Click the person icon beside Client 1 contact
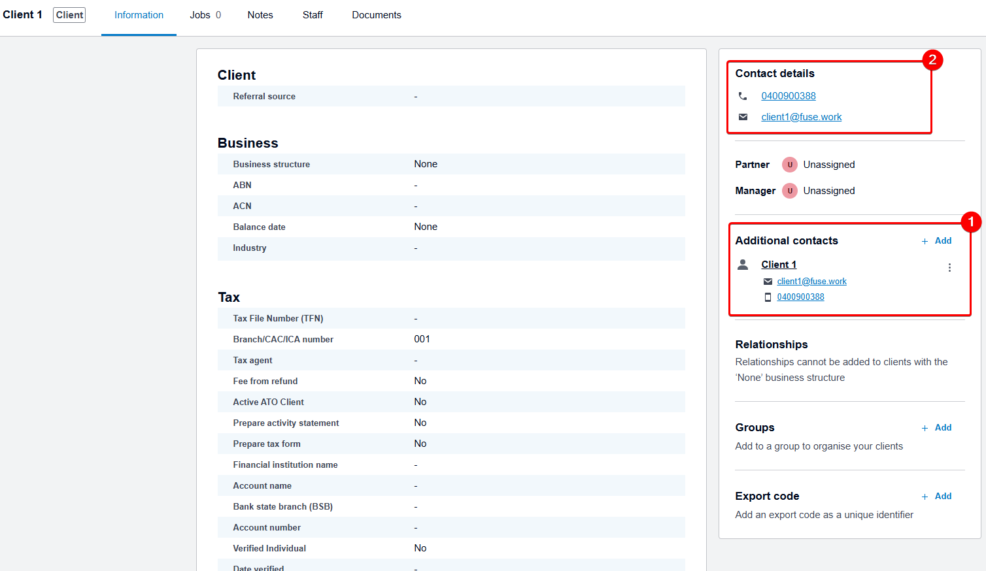Viewport: 986px width, 571px height. pyautogui.click(x=743, y=265)
